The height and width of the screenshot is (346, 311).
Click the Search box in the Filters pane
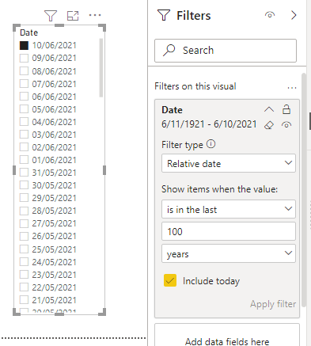226,51
